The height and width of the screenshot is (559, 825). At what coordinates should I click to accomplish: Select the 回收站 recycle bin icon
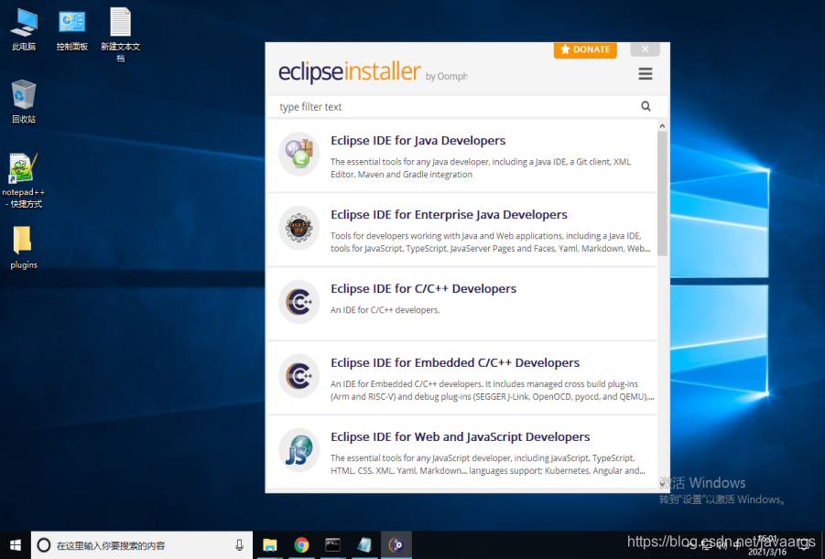(x=24, y=102)
